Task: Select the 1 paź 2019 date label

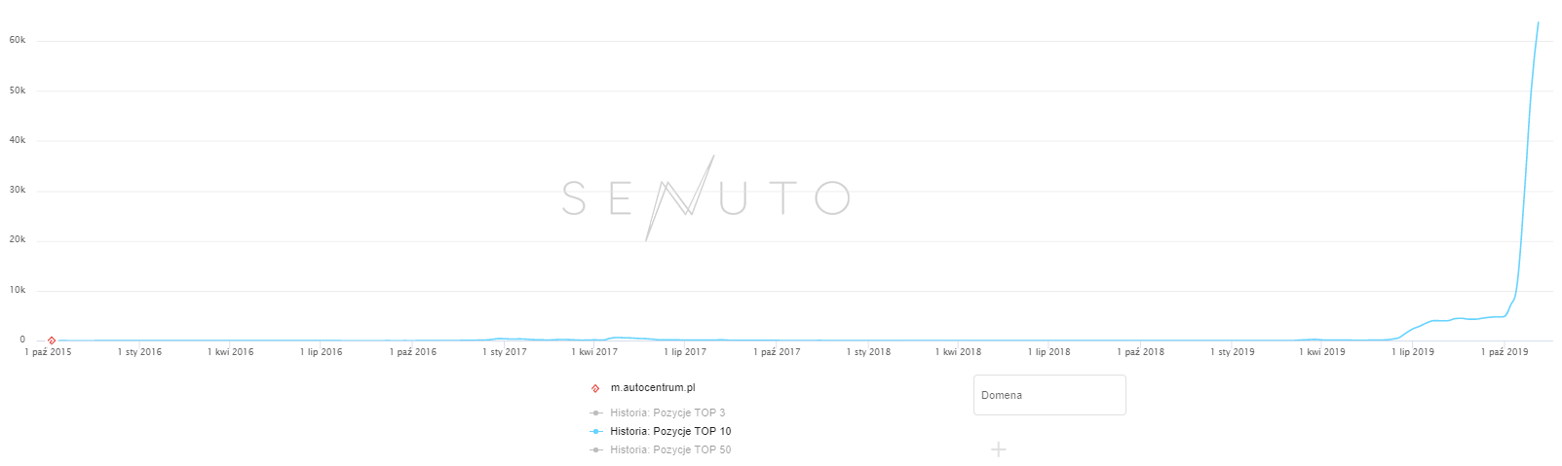Action: [1505, 352]
